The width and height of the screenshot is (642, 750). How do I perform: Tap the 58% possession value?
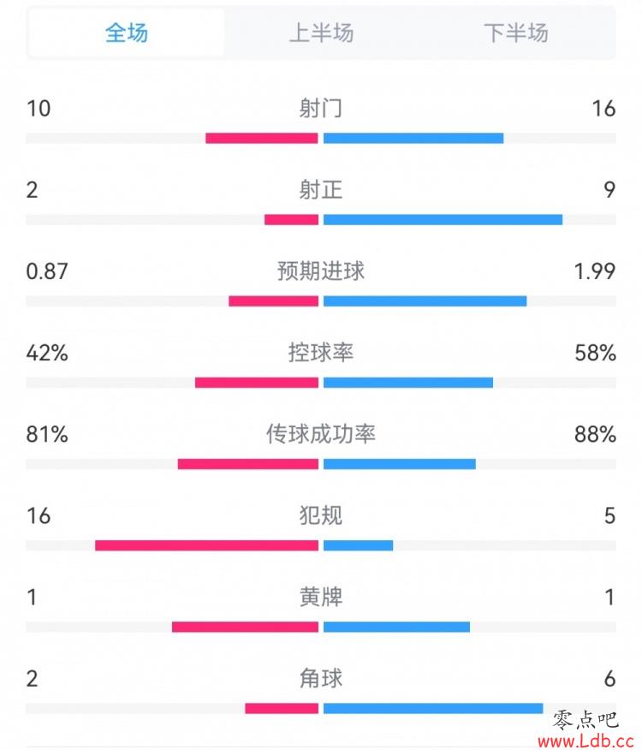[595, 353]
